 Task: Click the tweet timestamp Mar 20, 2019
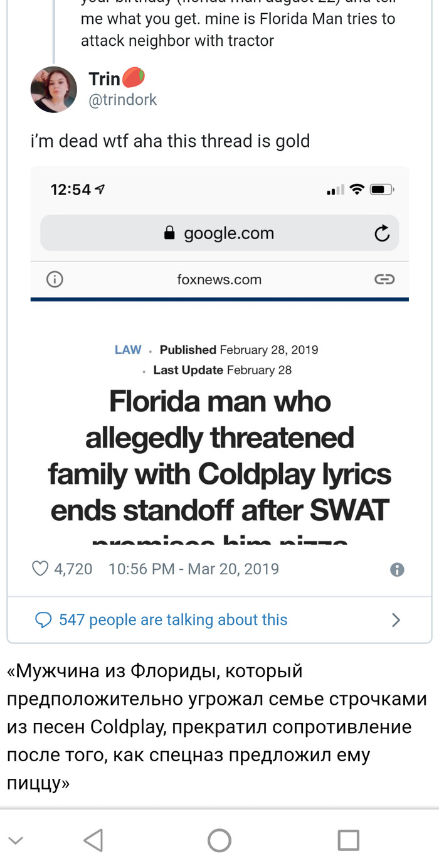click(x=193, y=569)
